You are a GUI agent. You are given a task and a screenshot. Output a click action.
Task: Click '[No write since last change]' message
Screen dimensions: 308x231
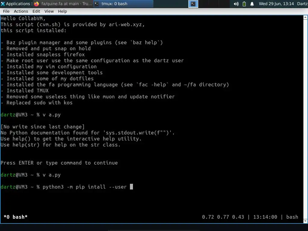click(43, 127)
